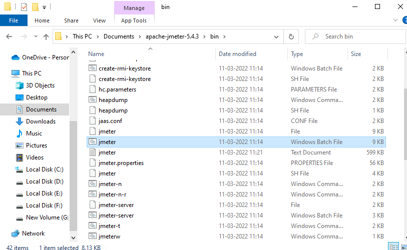Select OneDrive - Personal in sidebar

[40, 57]
